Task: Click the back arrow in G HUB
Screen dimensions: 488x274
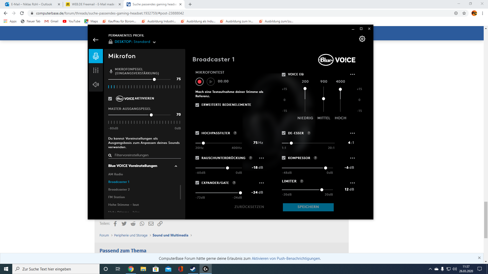Action: click(x=96, y=40)
